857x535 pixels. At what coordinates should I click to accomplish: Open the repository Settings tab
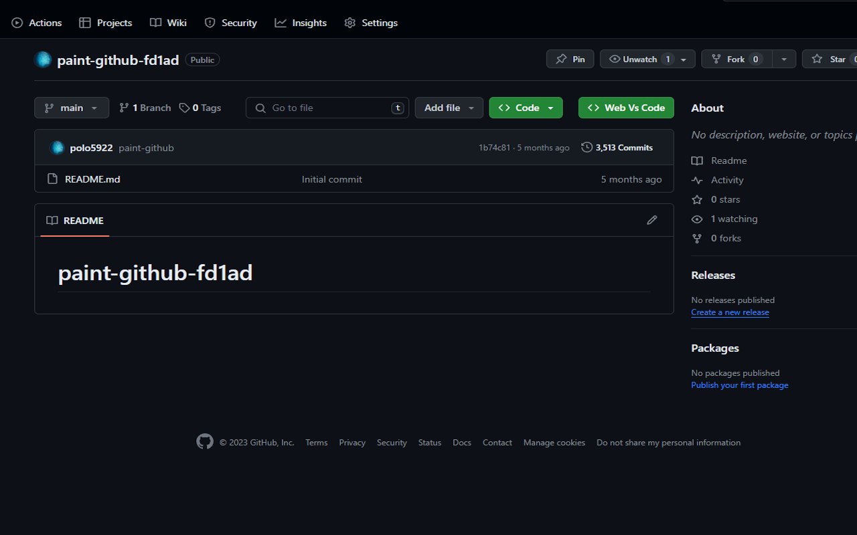(371, 23)
